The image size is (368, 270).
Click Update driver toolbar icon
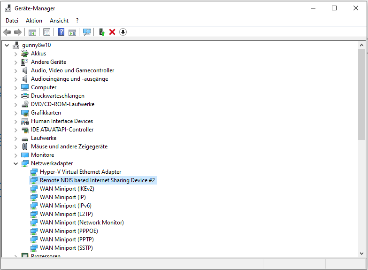(x=101, y=32)
